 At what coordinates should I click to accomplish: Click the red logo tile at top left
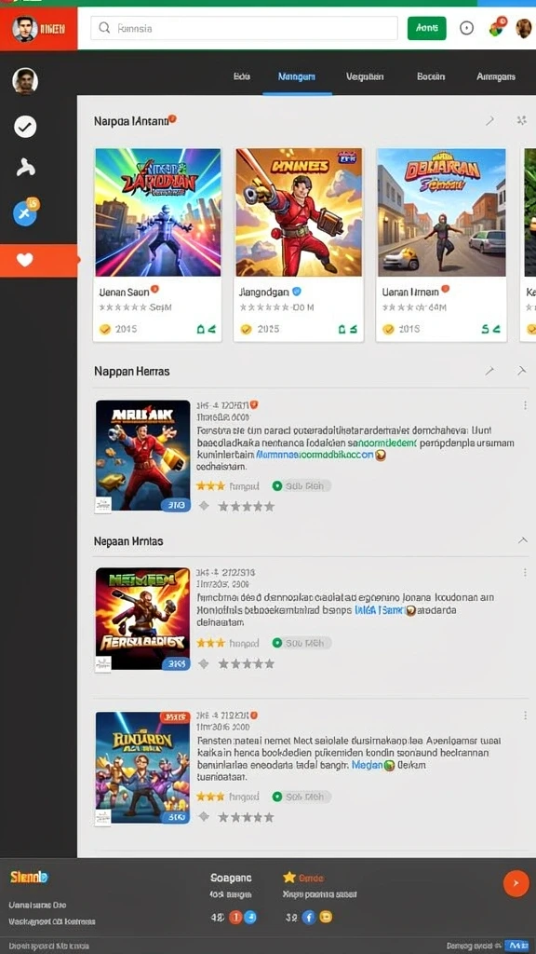pos(39,29)
